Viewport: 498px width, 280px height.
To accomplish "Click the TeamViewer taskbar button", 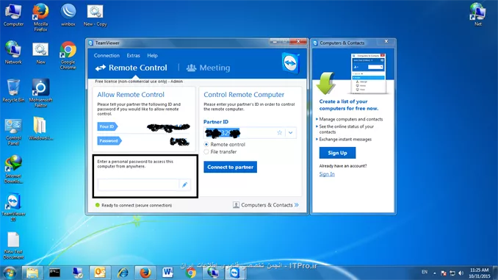I will tap(235, 273).
